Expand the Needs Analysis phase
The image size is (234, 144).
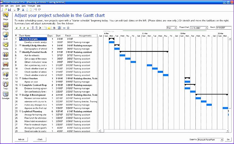[x=20, y=39]
